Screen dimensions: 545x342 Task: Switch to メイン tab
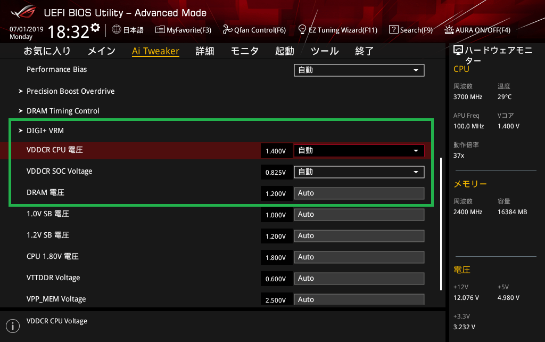tap(102, 51)
